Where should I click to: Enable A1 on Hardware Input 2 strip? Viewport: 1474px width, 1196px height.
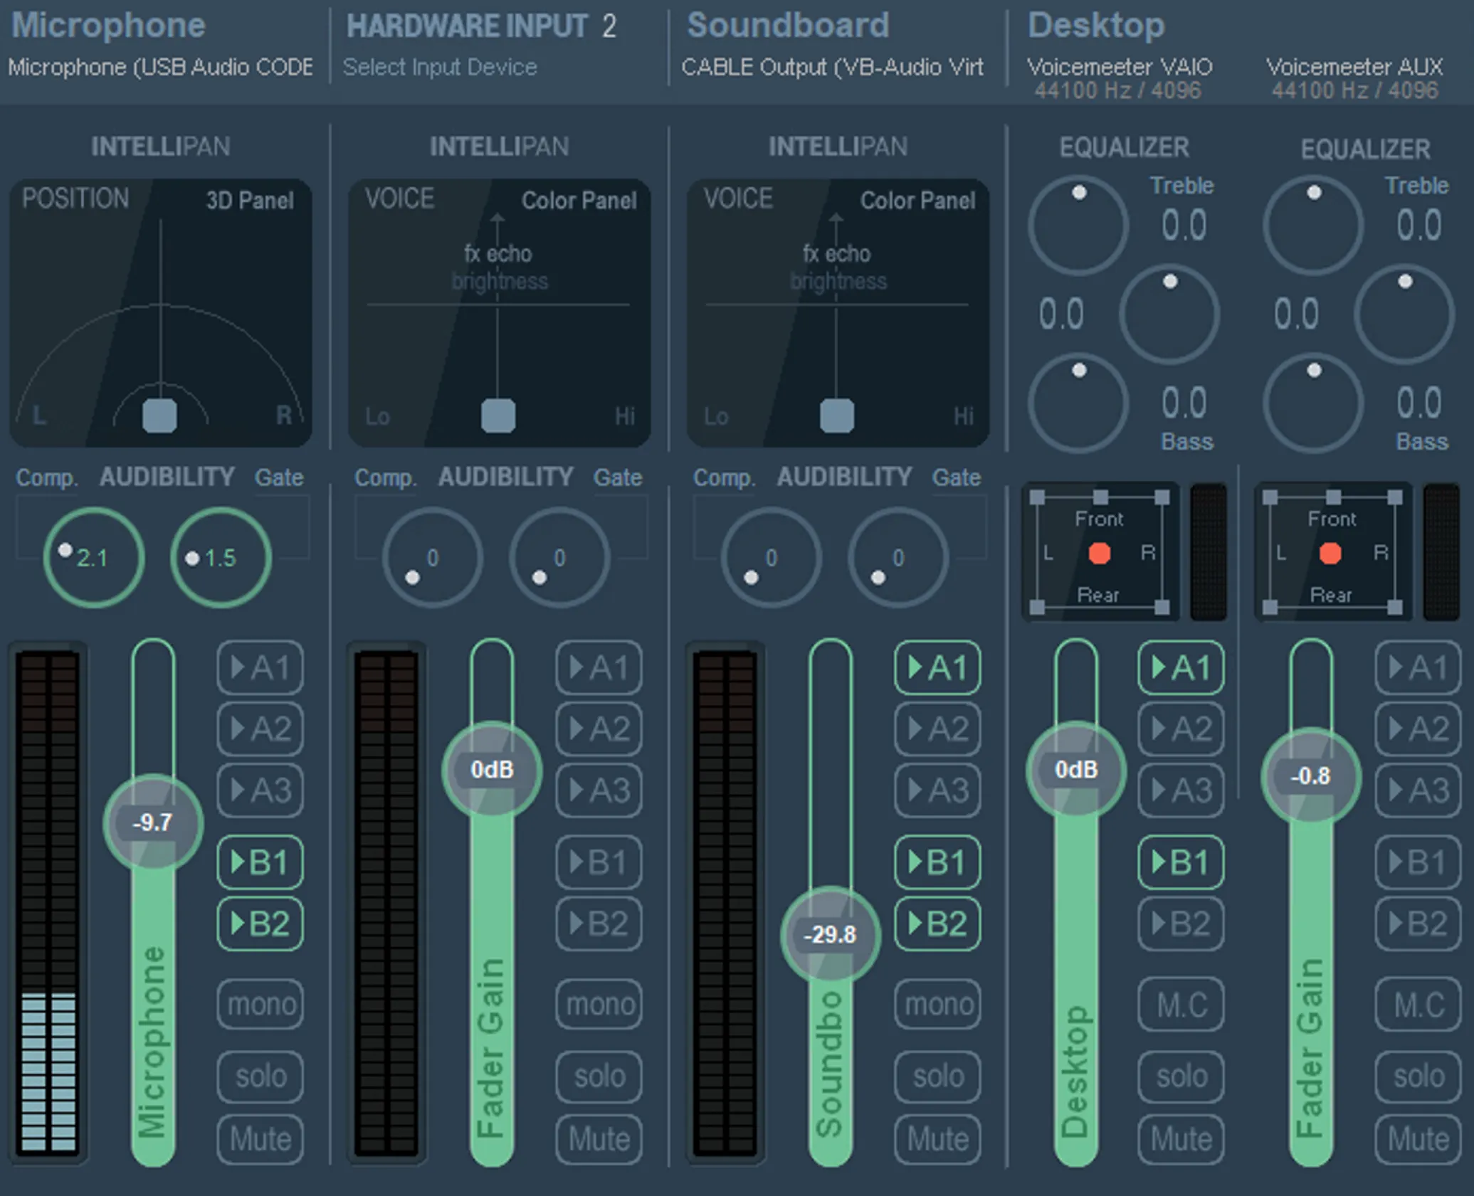tap(599, 667)
